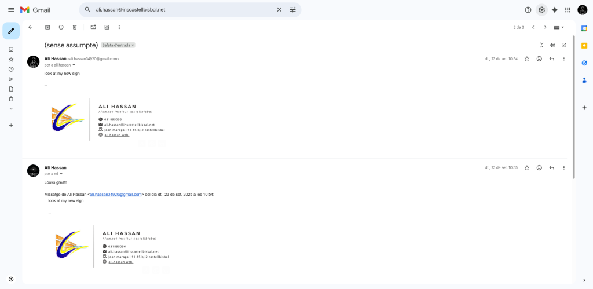593x289 pixels.
Task: Delete conversation using the trash icon
Action: (75, 27)
